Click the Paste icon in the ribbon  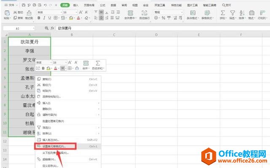tap(7, 13)
